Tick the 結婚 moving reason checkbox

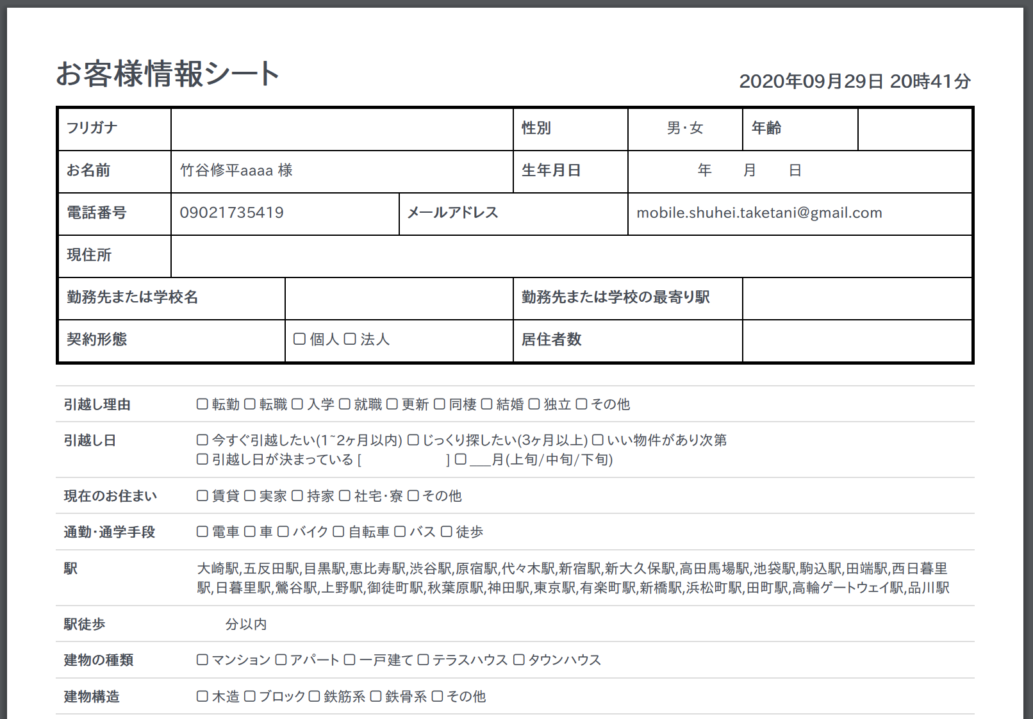[x=486, y=404]
